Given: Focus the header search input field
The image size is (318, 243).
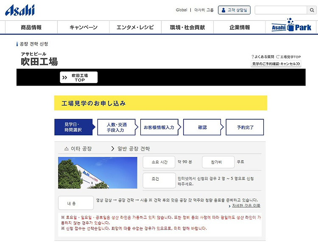Looking at the screenshot, I should (281, 10).
